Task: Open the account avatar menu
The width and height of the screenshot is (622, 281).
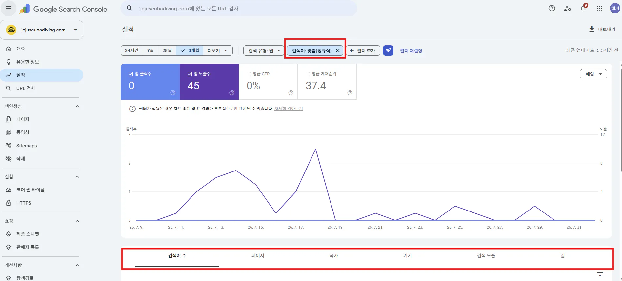Action: point(615,9)
